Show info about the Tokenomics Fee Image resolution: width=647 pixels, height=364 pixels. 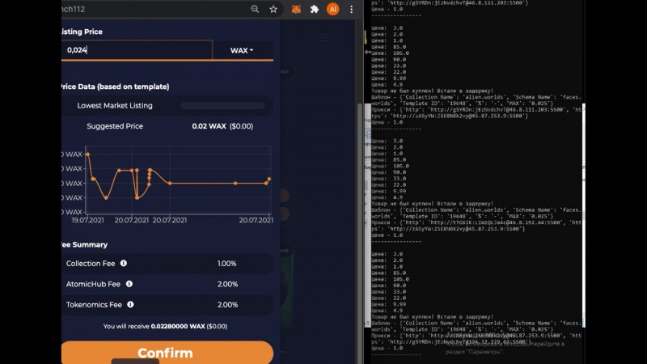click(130, 305)
